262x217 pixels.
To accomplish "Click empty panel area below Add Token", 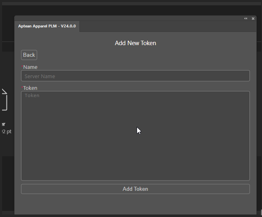I will 135,204.
